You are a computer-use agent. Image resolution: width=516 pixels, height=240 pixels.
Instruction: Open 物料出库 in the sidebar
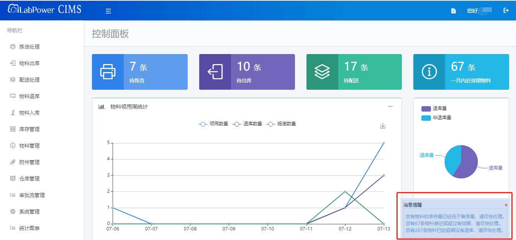(29, 63)
